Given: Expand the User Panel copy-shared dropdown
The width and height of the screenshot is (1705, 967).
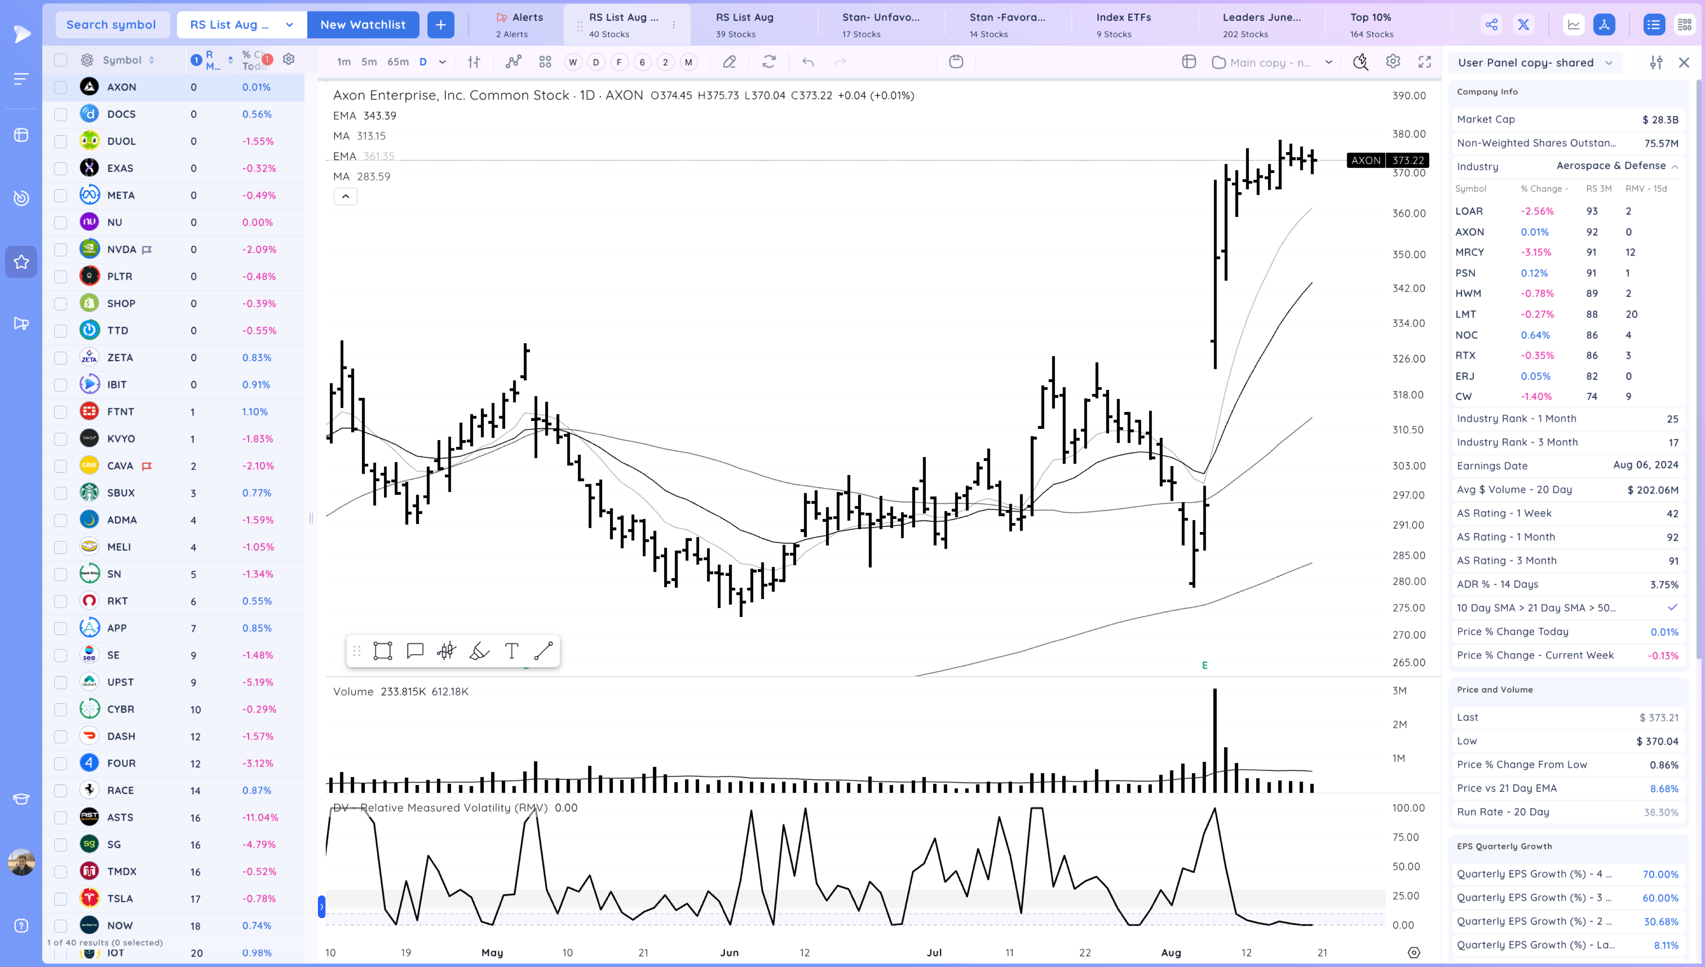Looking at the screenshot, I should [x=1609, y=63].
